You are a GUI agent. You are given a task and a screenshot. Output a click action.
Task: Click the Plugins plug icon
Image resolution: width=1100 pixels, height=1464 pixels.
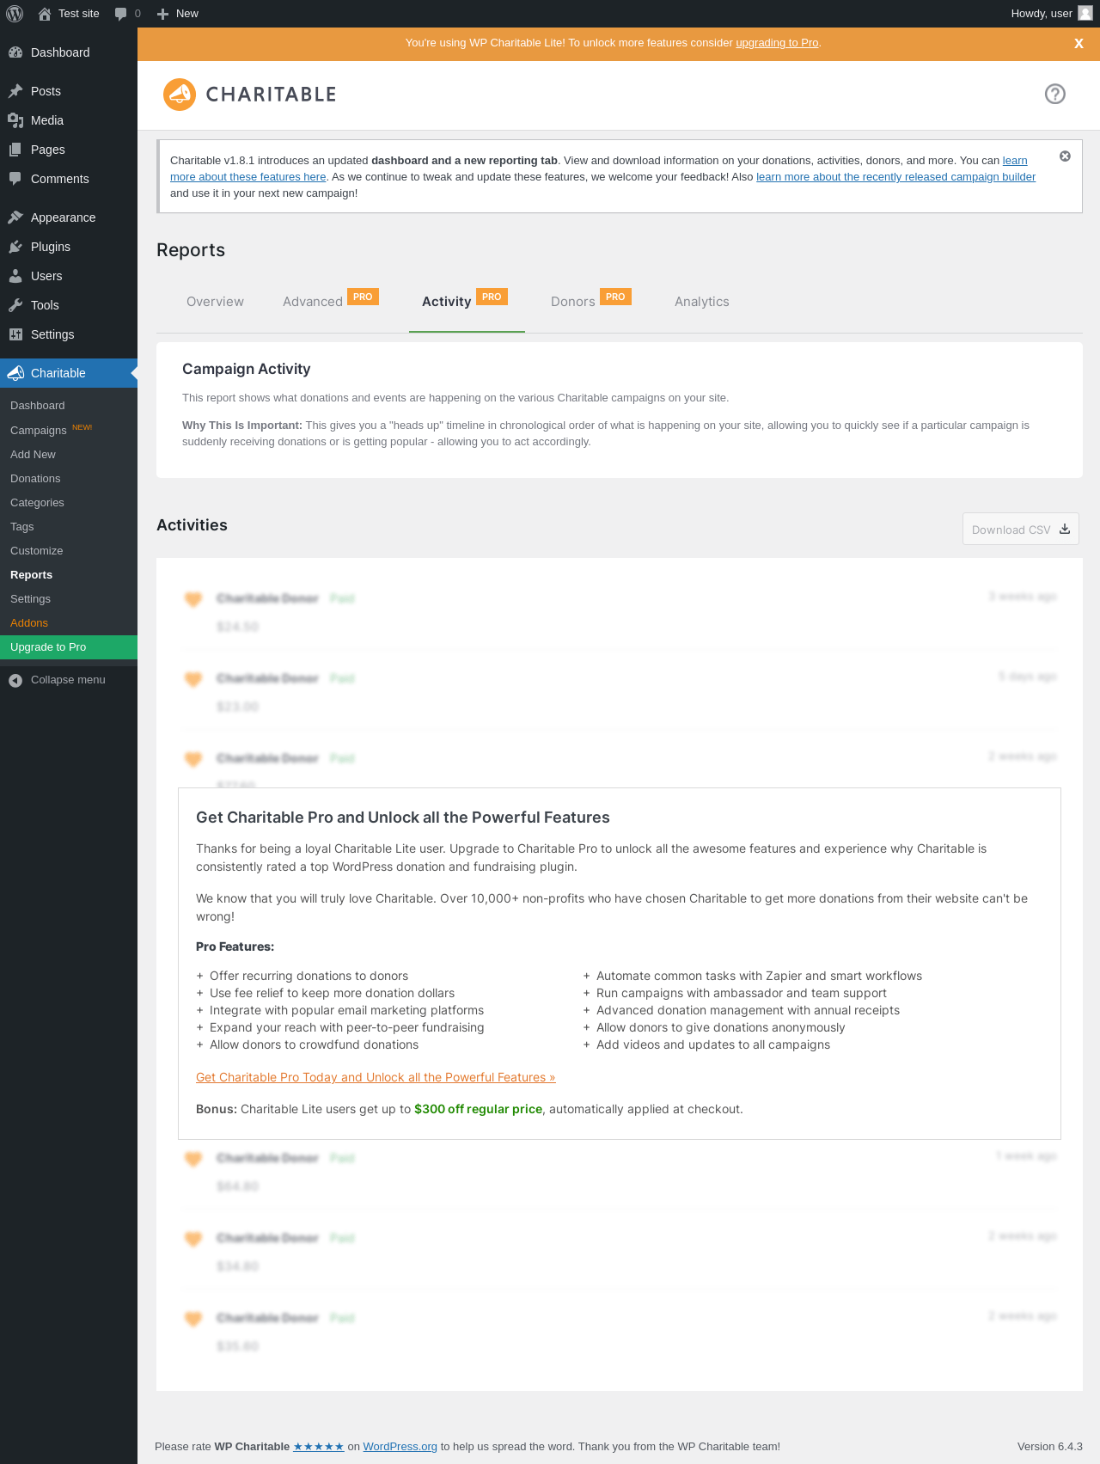click(x=15, y=247)
